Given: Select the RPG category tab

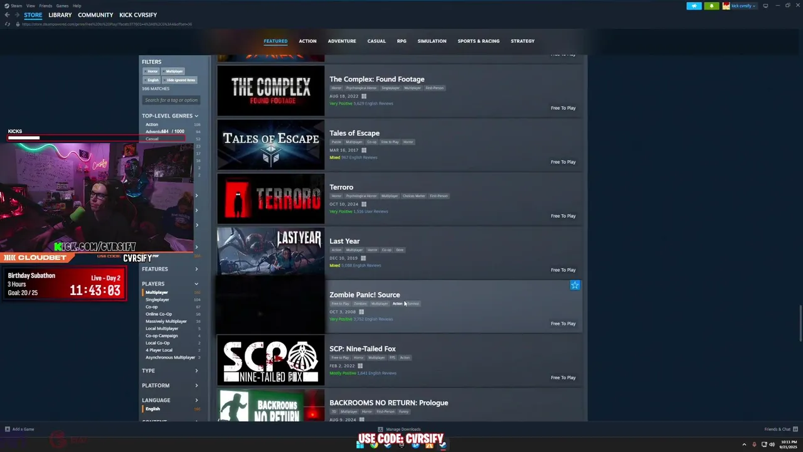Looking at the screenshot, I should point(401,41).
